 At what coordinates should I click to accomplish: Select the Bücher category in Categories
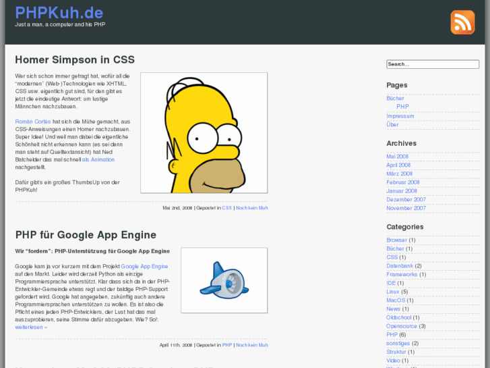395,248
